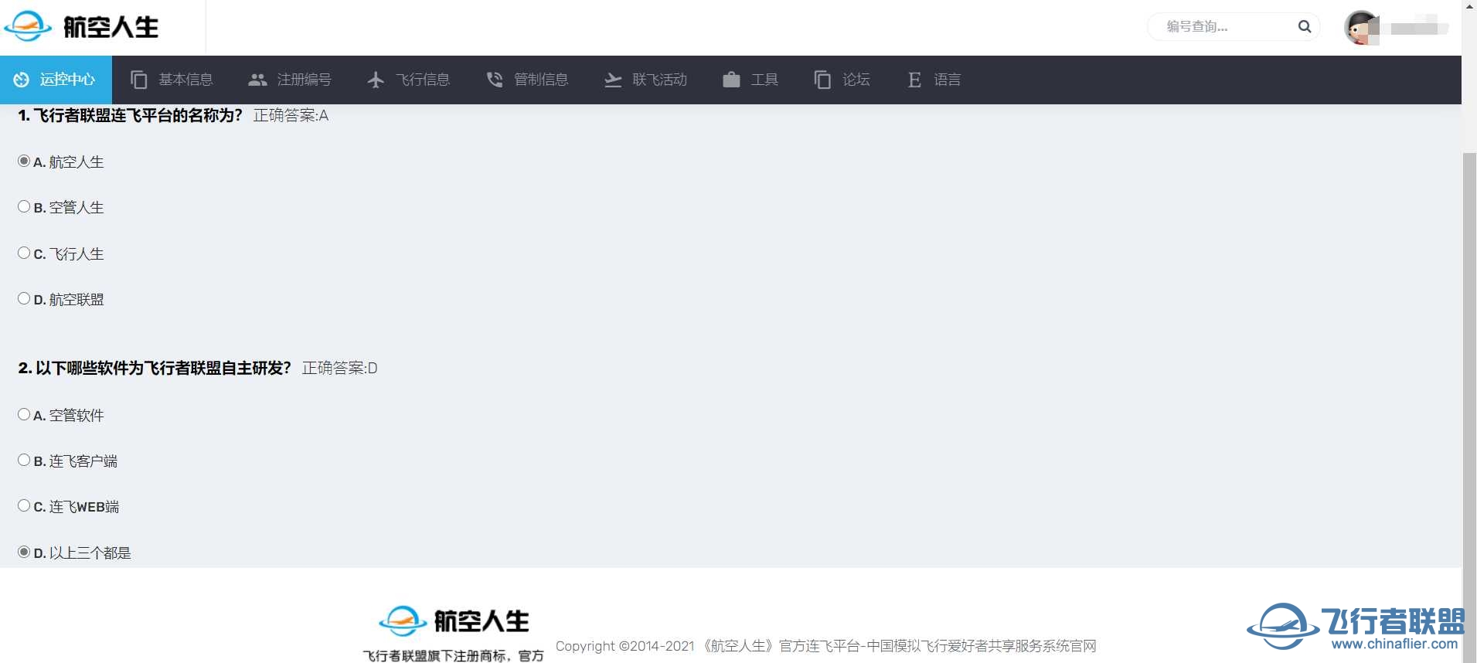Click the 飞行信息 airplane icon
This screenshot has width=1477, height=663.
376,80
